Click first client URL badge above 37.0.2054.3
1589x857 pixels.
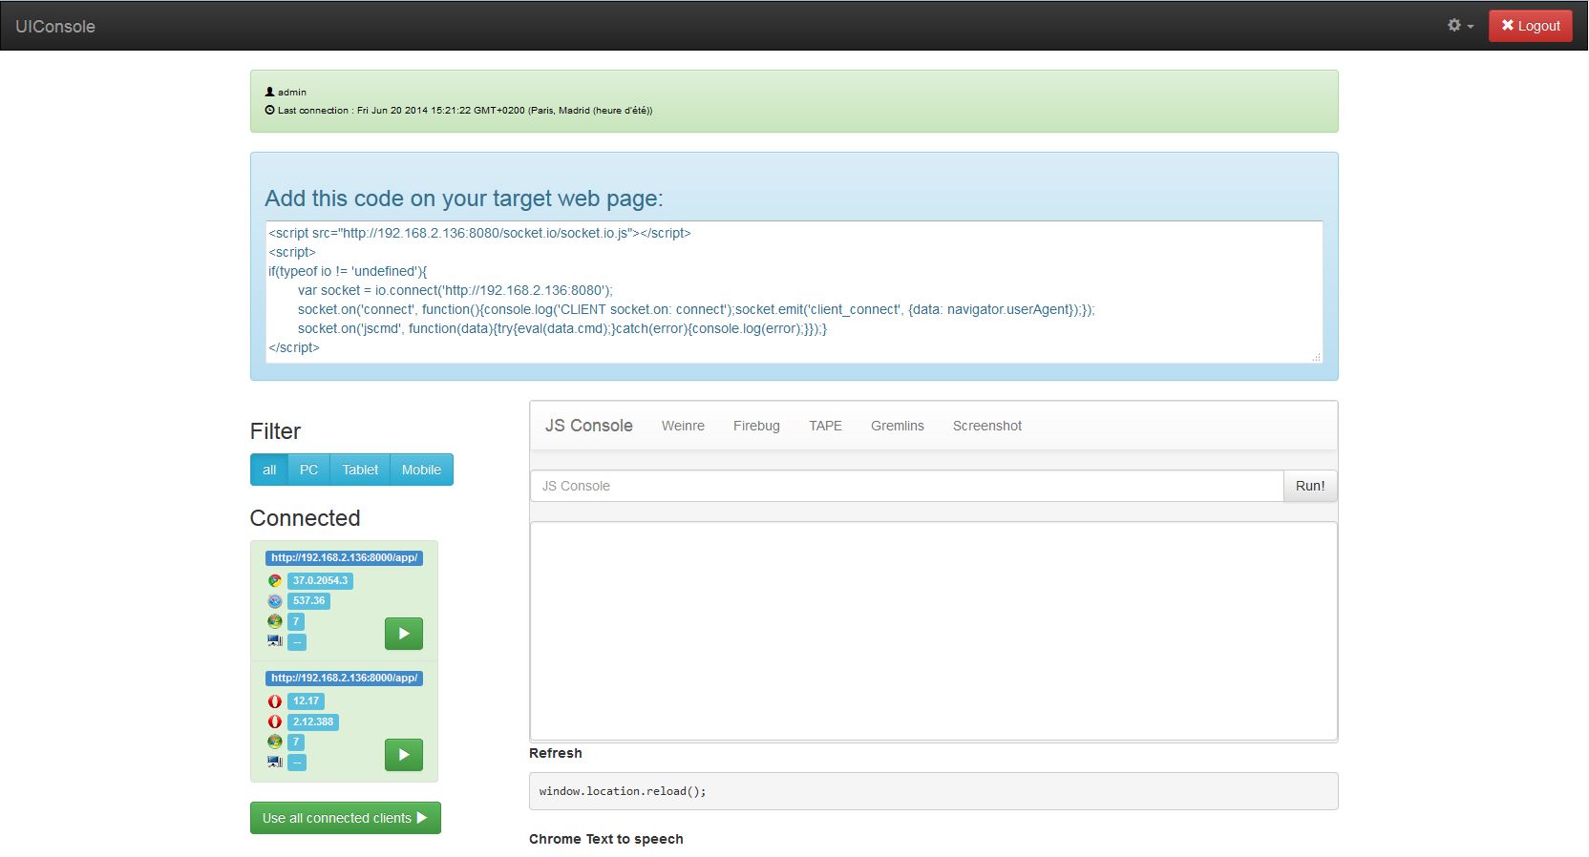pyautogui.click(x=344, y=557)
